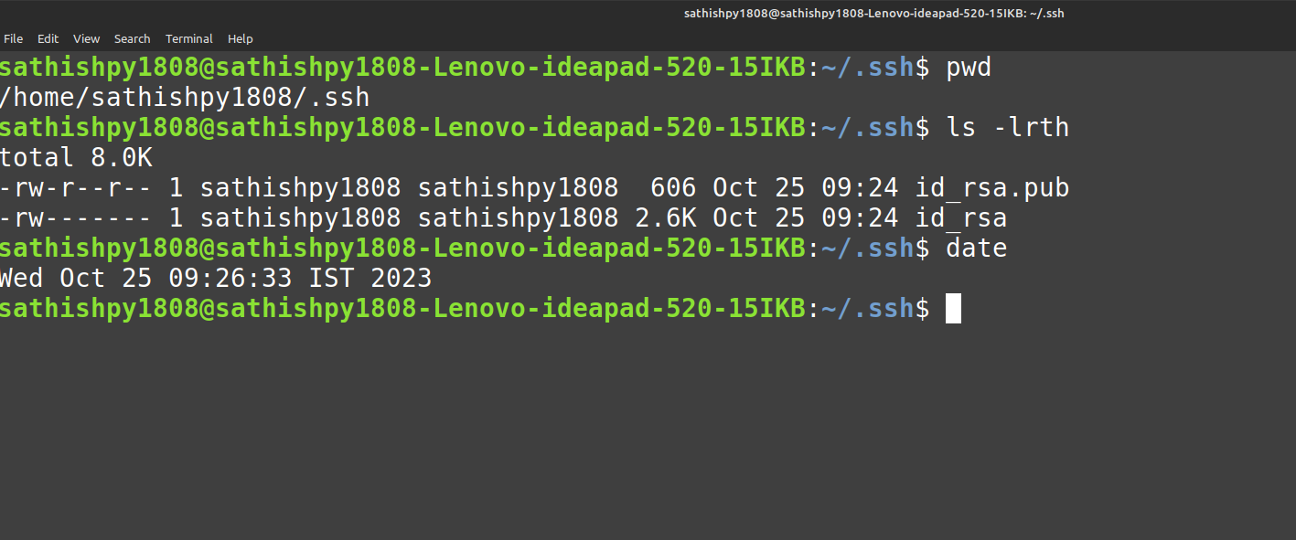
Task: Click the id_rsa private key filename
Action: tap(960, 218)
